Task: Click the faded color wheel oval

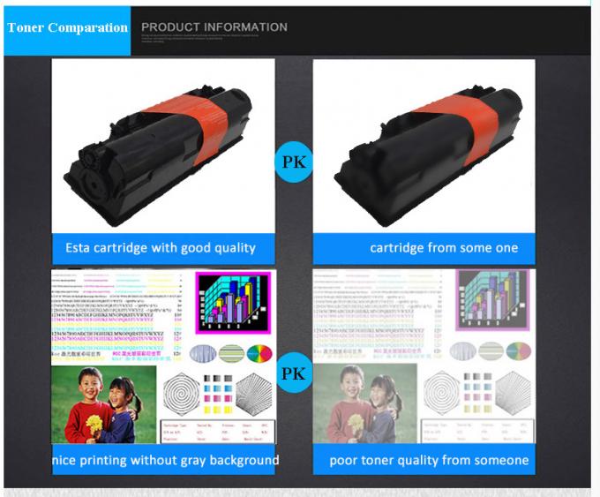Action: click(x=519, y=351)
